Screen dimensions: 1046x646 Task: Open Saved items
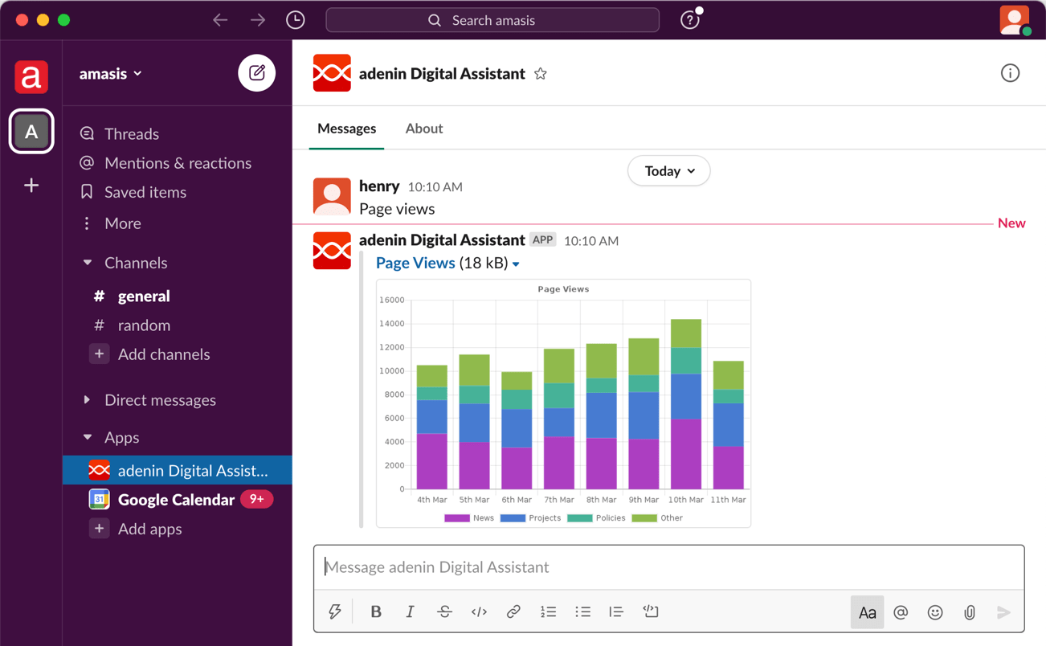pos(145,192)
